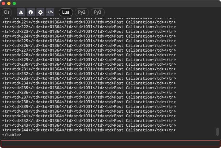221x148 pixels.
Task: Select the Lua interpreter mode
Action: (x=66, y=12)
